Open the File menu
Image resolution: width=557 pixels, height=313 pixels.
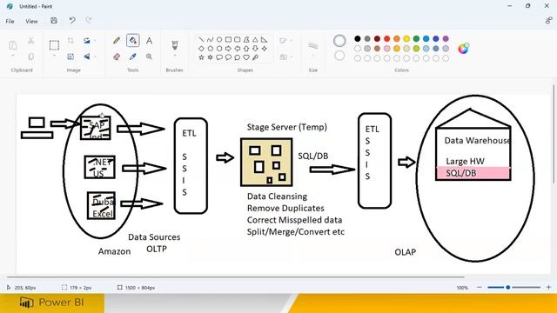point(10,21)
